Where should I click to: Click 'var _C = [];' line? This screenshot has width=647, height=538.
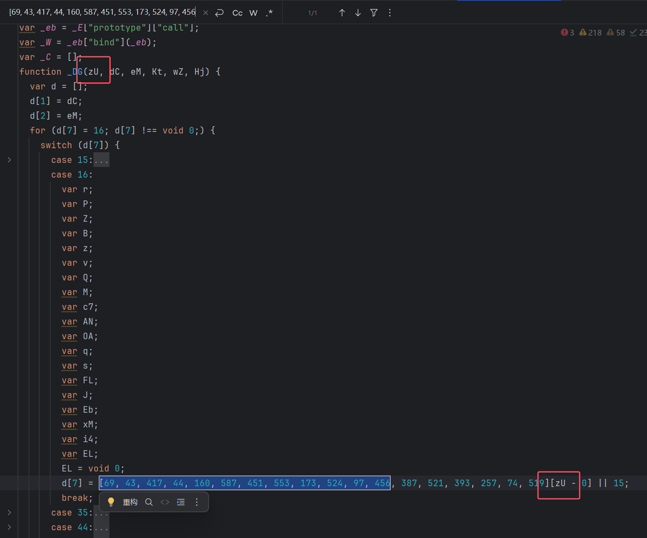pos(51,57)
